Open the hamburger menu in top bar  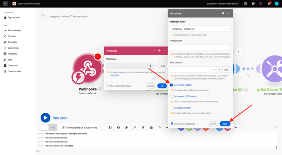point(5,3)
